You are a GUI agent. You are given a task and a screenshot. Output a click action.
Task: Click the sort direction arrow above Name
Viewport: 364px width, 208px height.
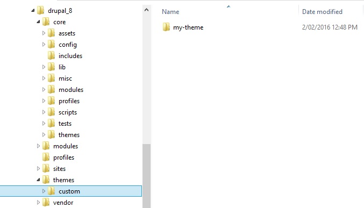pos(229,6)
